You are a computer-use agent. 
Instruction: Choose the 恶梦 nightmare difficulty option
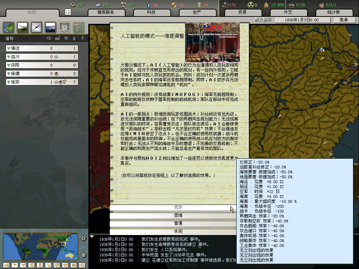click(x=173, y=207)
